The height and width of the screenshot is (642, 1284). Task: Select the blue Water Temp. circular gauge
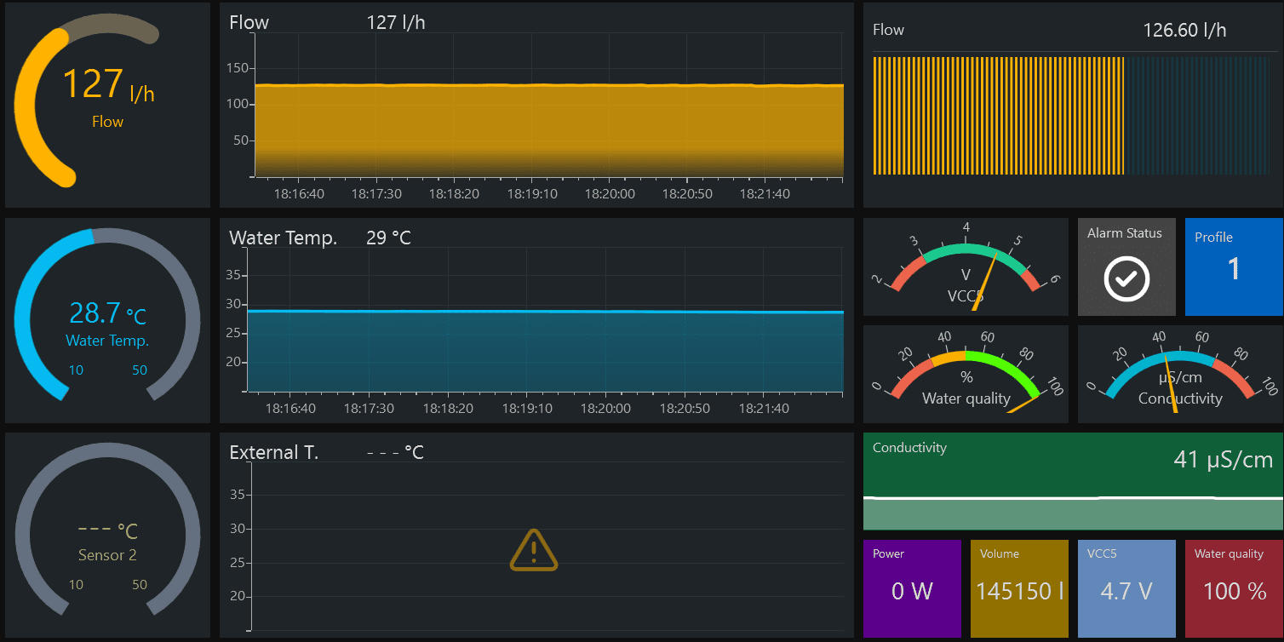coord(107,314)
